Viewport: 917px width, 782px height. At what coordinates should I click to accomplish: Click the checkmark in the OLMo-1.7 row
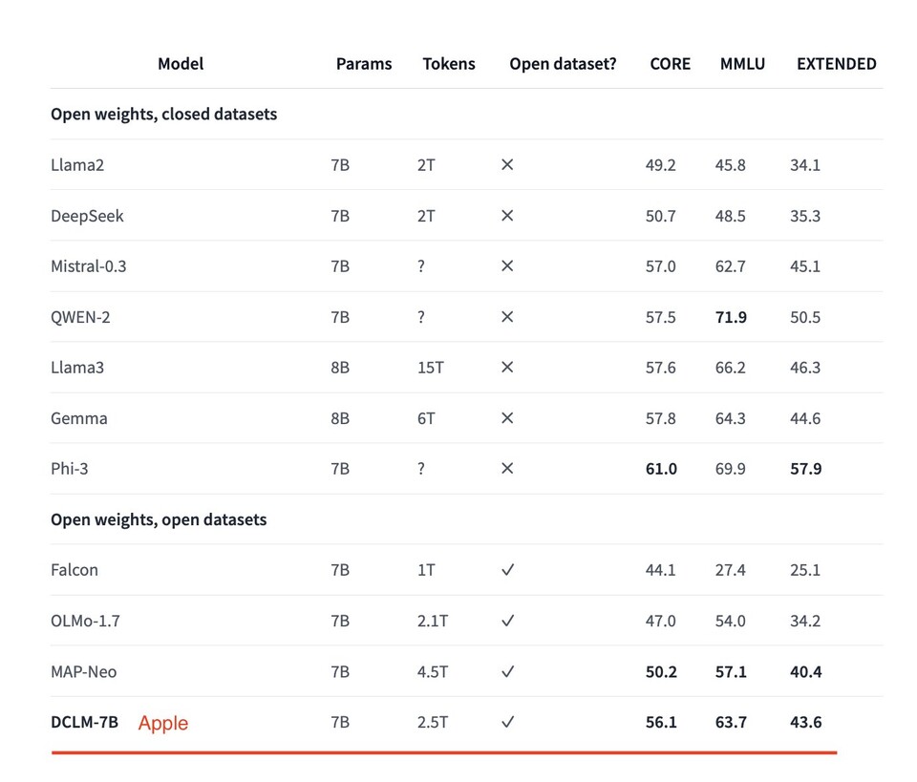pyautogui.click(x=507, y=621)
